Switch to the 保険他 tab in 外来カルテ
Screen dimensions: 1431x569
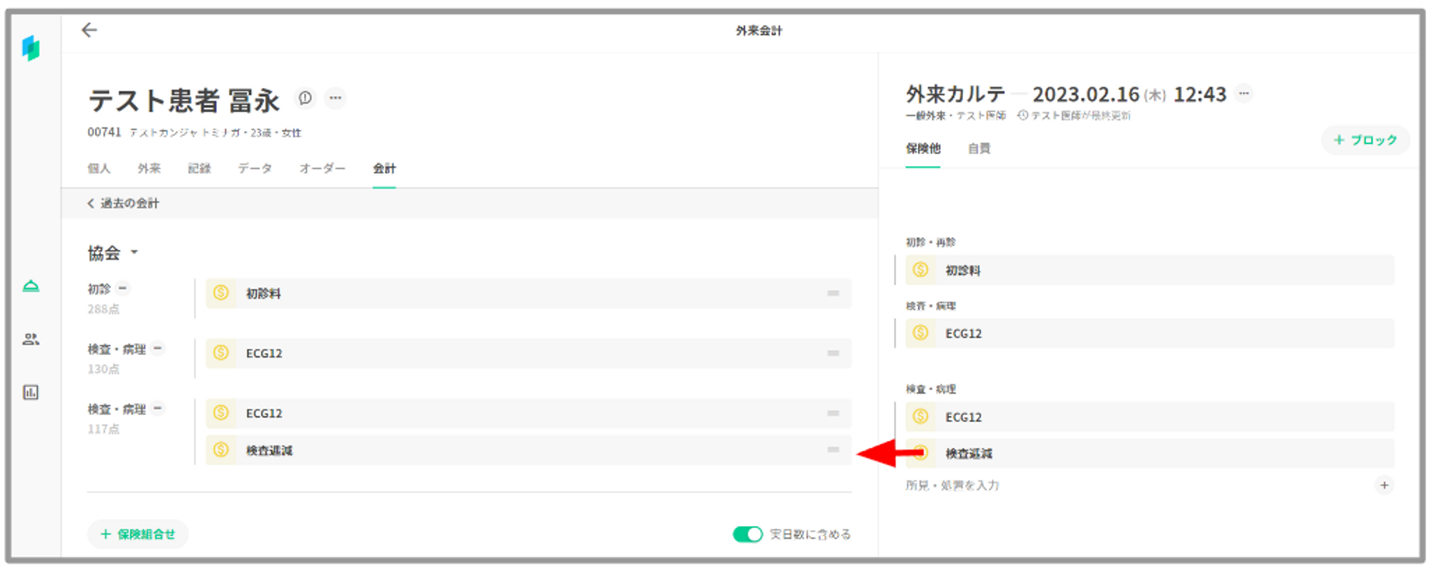click(923, 149)
